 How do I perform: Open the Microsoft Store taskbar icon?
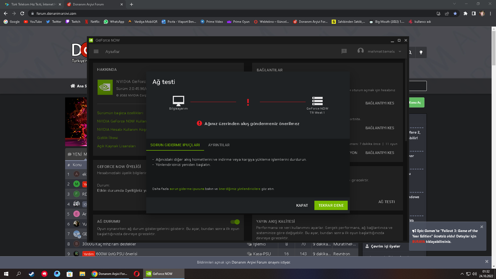click(69, 274)
